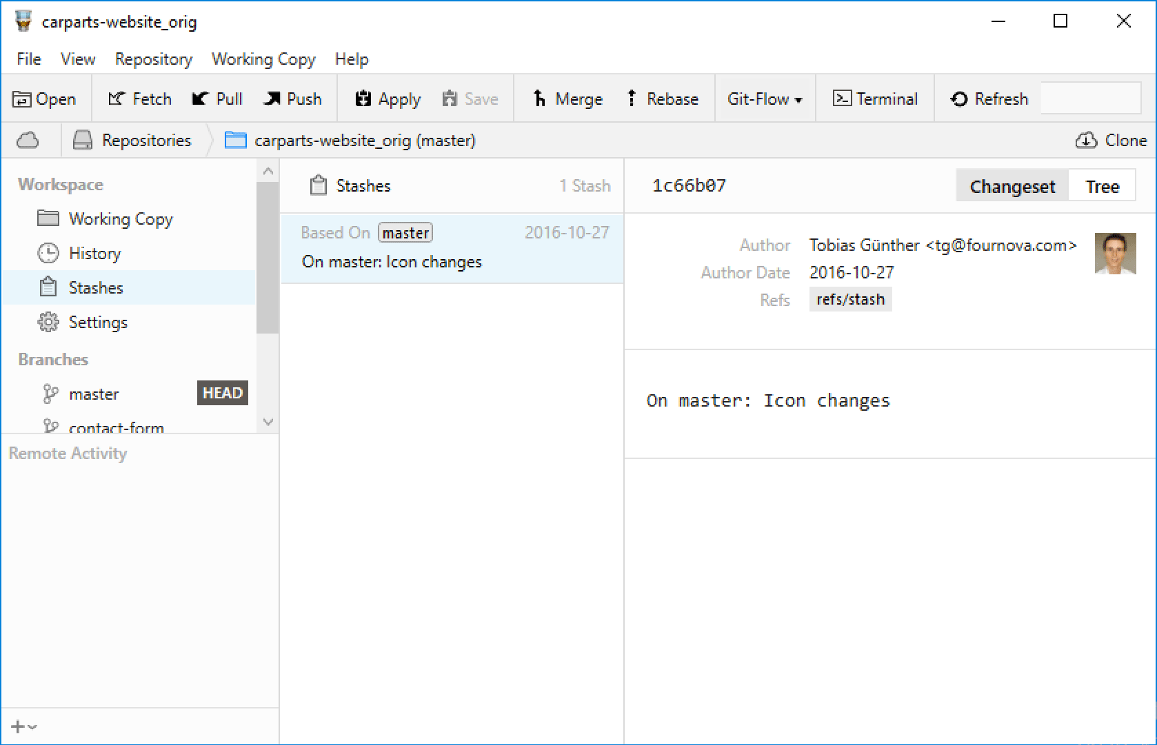Open the Git-Flow dropdown
This screenshot has width=1157, height=745.
coord(764,99)
